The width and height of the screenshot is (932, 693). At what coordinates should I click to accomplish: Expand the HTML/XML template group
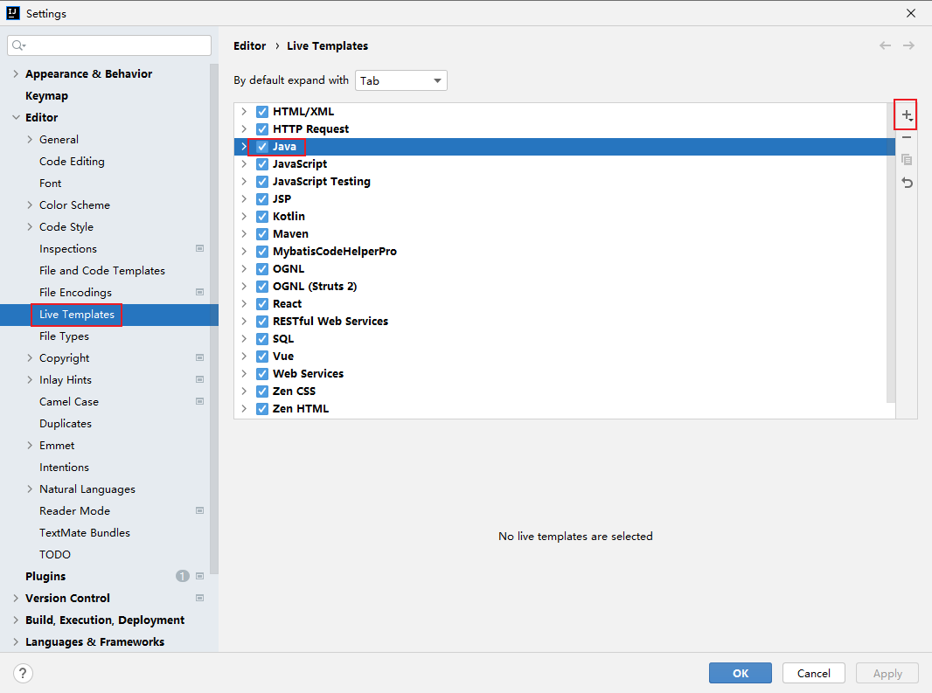click(244, 112)
